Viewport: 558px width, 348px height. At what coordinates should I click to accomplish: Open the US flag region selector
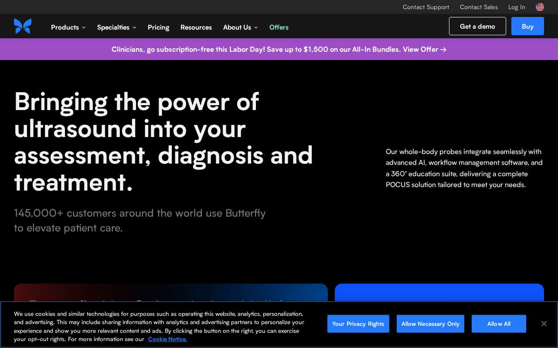click(x=540, y=7)
